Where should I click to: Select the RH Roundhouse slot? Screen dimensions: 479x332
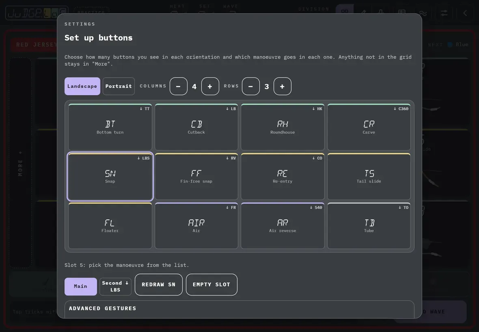click(x=283, y=127)
